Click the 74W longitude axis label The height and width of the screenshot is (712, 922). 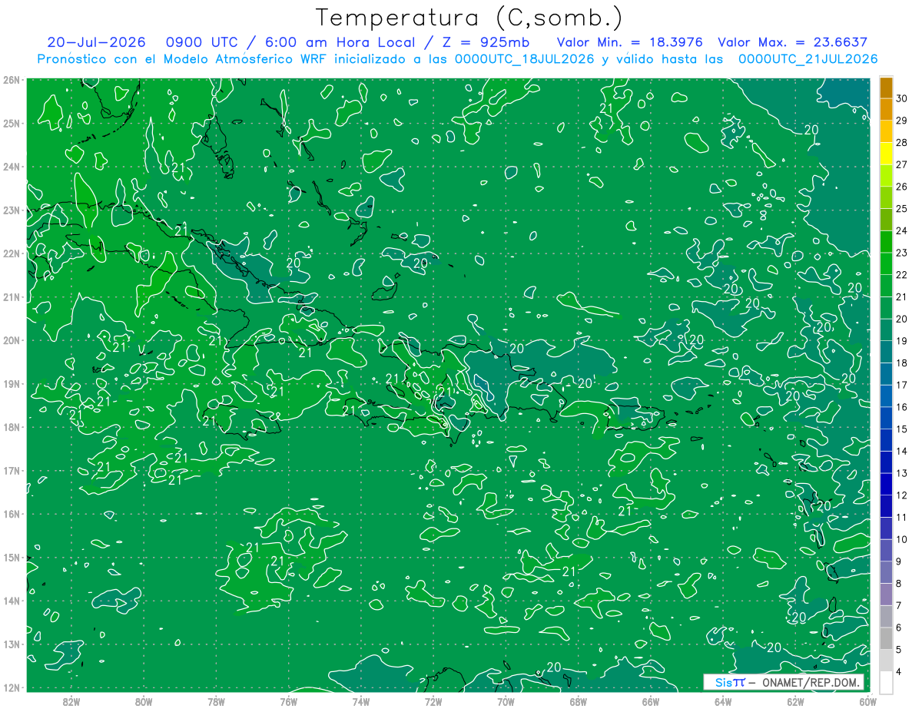360,700
